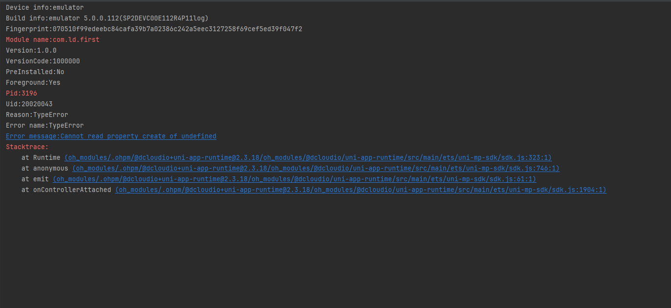Jump to sdk.js:1904:1 onControllerAttached link
671x308 pixels.
(361, 190)
